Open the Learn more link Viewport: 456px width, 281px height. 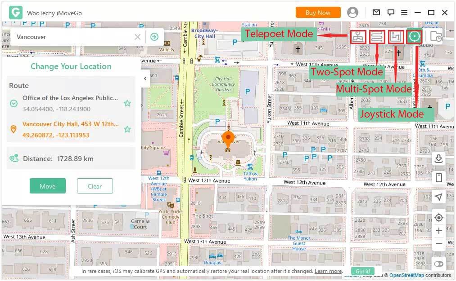tap(328, 271)
